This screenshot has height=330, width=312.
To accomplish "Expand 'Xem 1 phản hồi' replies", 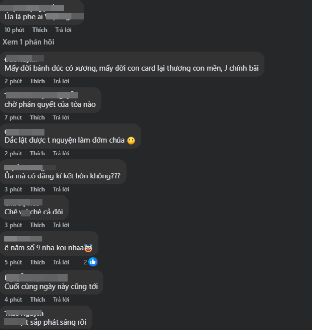I will pos(28,42).
